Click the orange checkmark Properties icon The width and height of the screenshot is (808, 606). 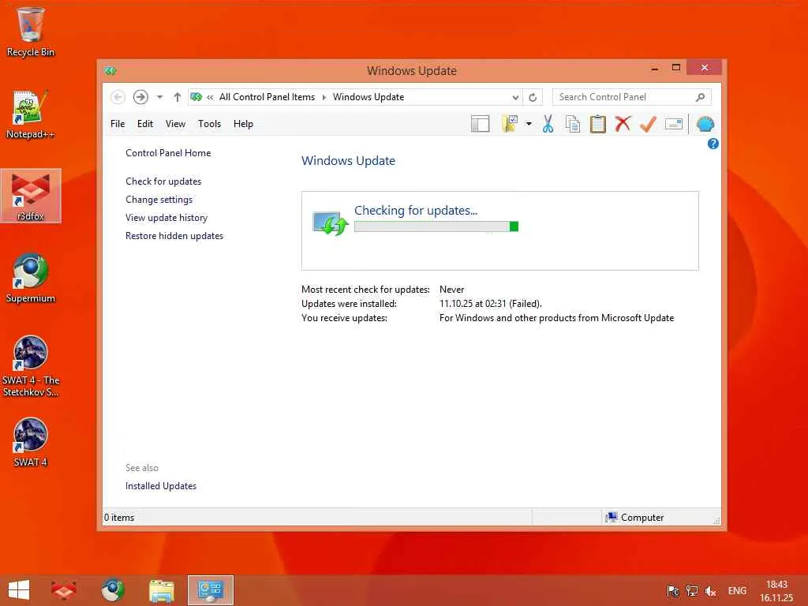click(x=649, y=124)
